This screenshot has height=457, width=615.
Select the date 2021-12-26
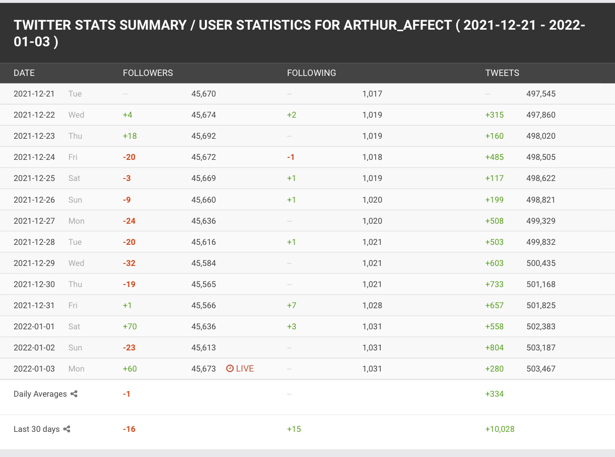(x=34, y=200)
